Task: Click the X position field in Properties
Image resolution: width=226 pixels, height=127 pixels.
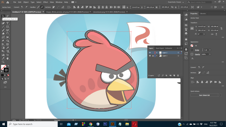Action: [202, 26]
